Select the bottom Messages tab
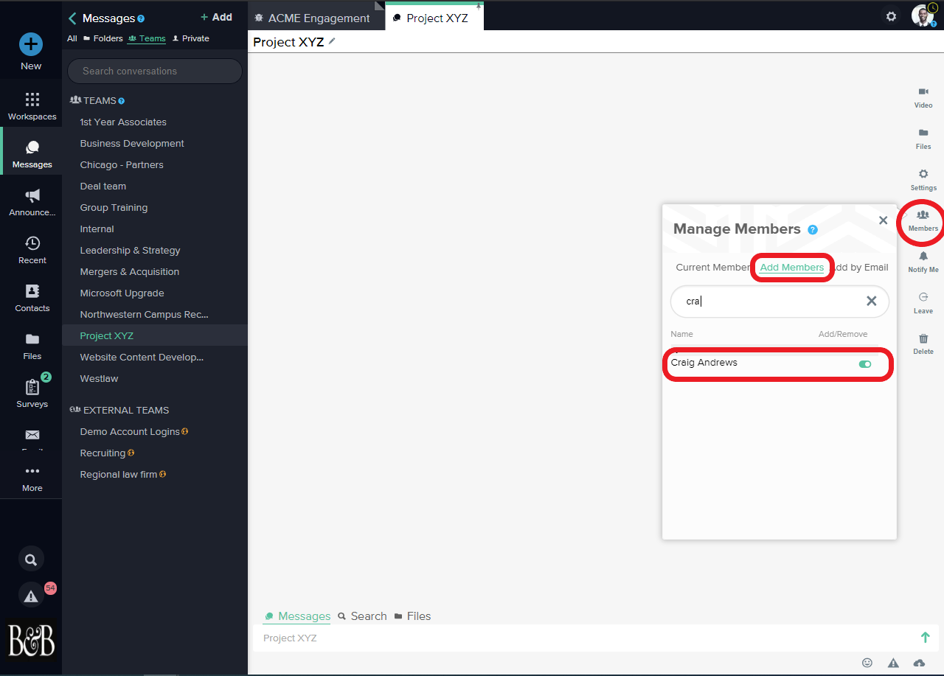944x676 pixels. point(297,616)
